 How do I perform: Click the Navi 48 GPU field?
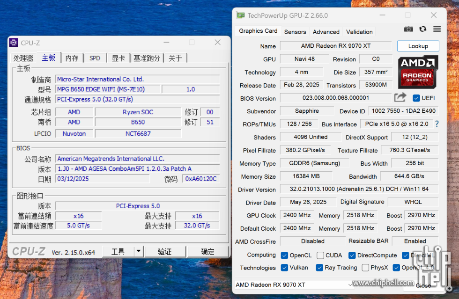coord(304,59)
